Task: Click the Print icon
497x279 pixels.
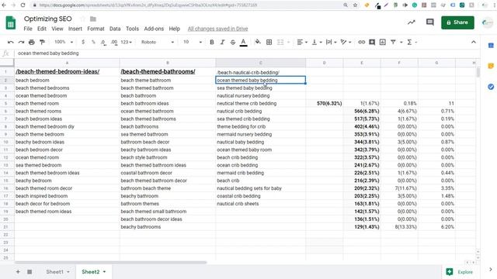Action: click(31, 42)
